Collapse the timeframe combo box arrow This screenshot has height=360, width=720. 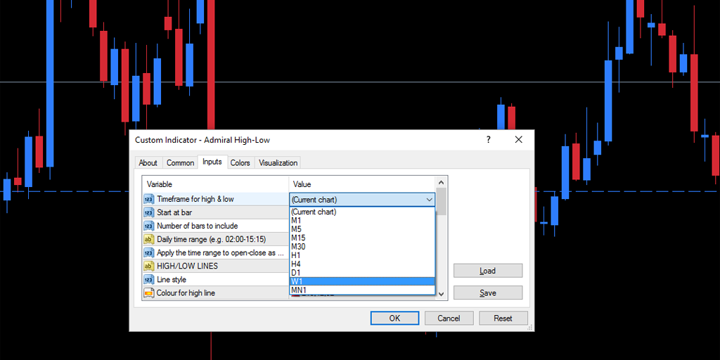click(x=430, y=200)
